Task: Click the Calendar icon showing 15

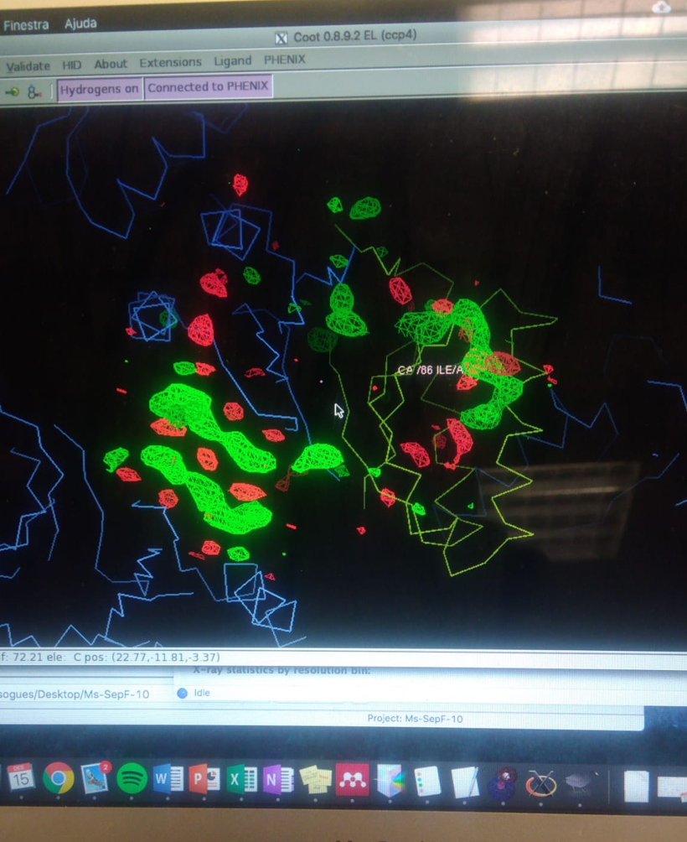Action: (x=20, y=777)
